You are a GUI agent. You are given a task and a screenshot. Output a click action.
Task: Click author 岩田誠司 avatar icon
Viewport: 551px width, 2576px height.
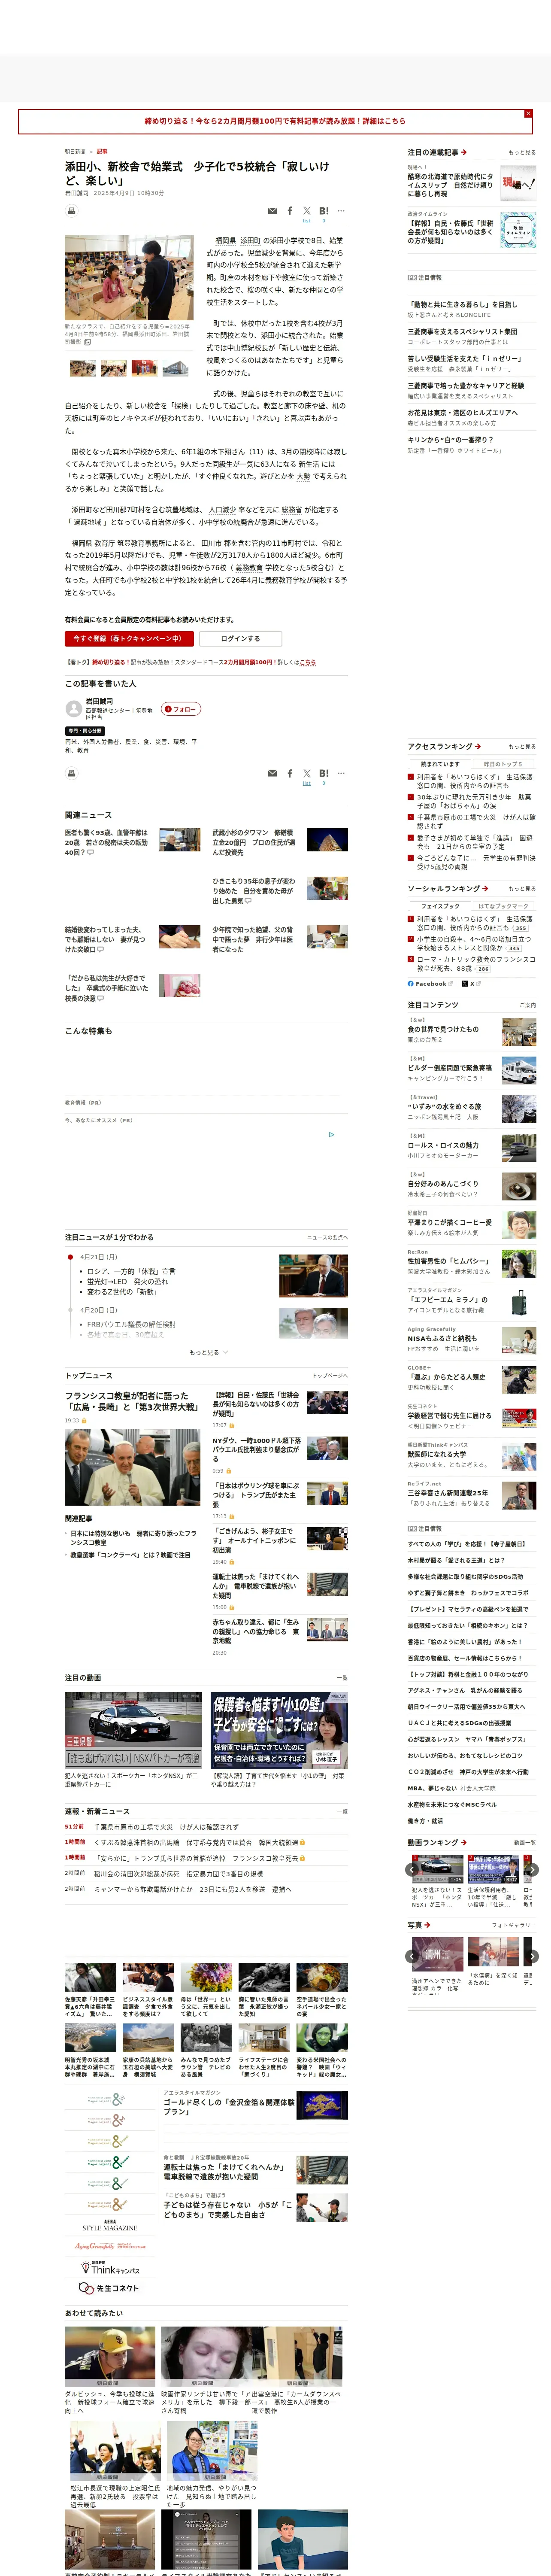[x=73, y=709]
